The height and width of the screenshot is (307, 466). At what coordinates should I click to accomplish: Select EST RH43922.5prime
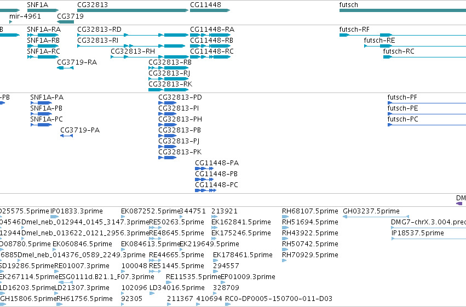pos(285,239)
